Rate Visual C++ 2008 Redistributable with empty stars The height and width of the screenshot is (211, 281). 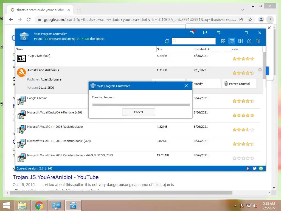coord(243,158)
